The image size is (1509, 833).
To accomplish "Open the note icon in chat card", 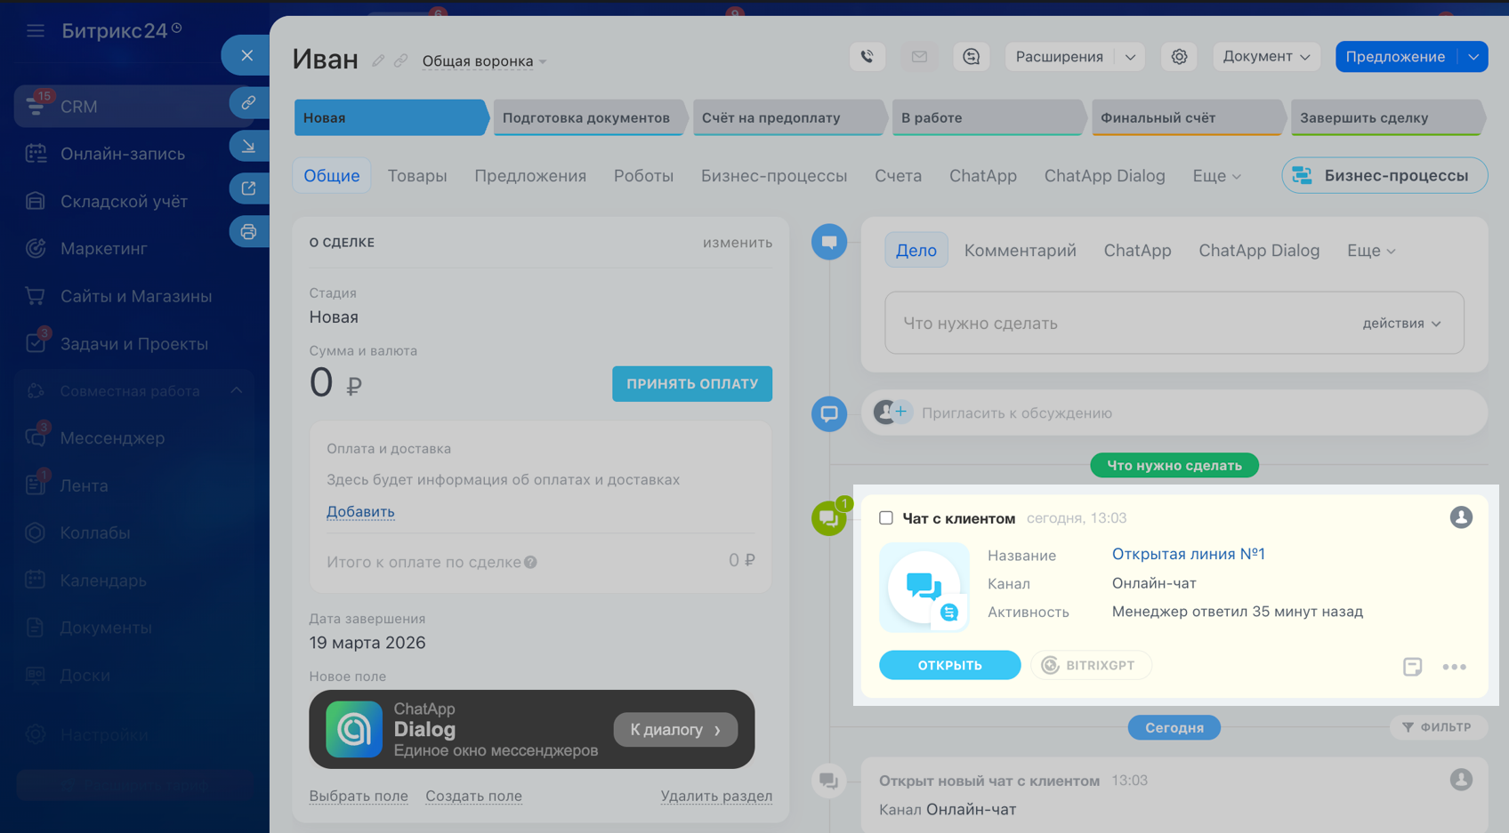I will tap(1412, 667).
